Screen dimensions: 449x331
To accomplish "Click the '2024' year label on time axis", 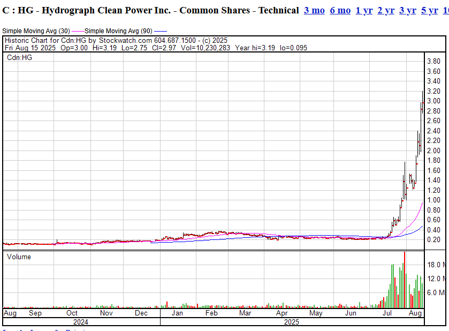I will point(81,322).
